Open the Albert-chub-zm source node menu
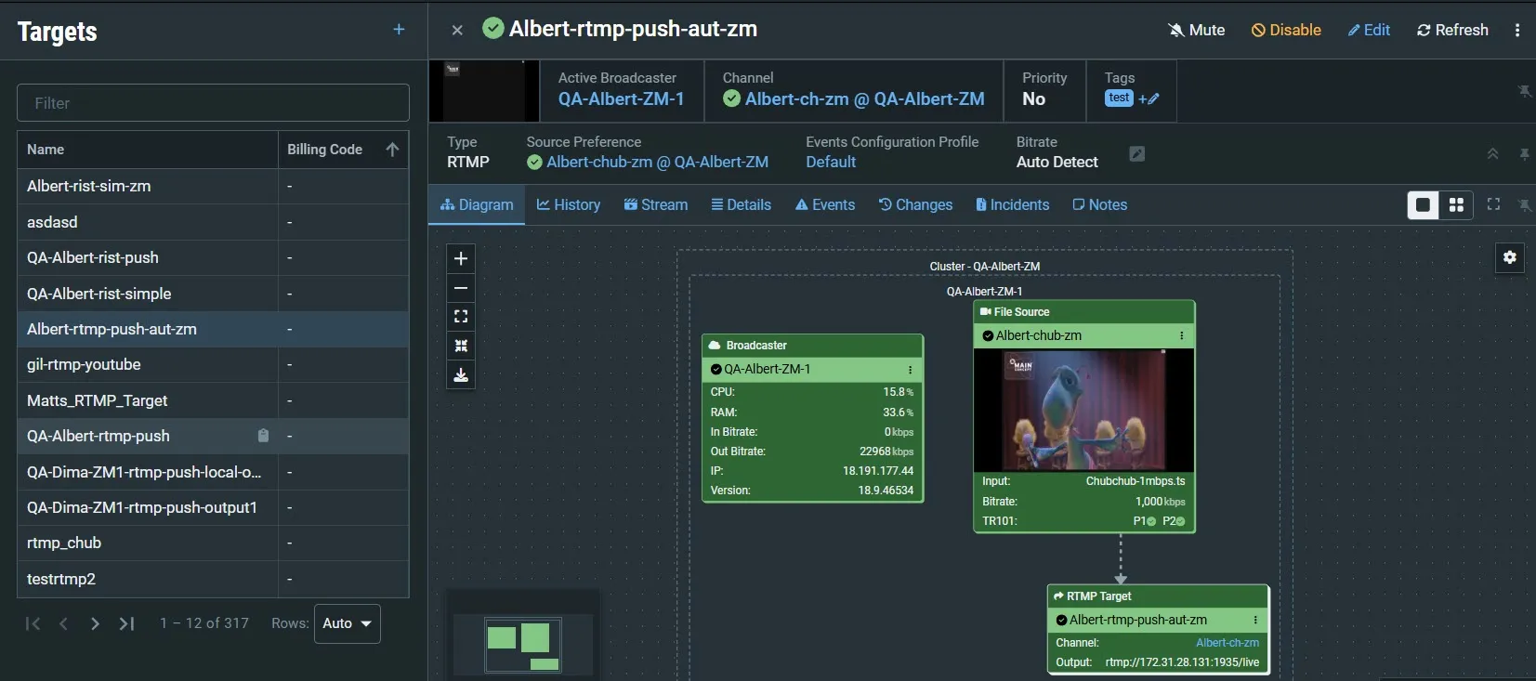Image resolution: width=1536 pixels, height=681 pixels. pyautogui.click(x=1182, y=335)
